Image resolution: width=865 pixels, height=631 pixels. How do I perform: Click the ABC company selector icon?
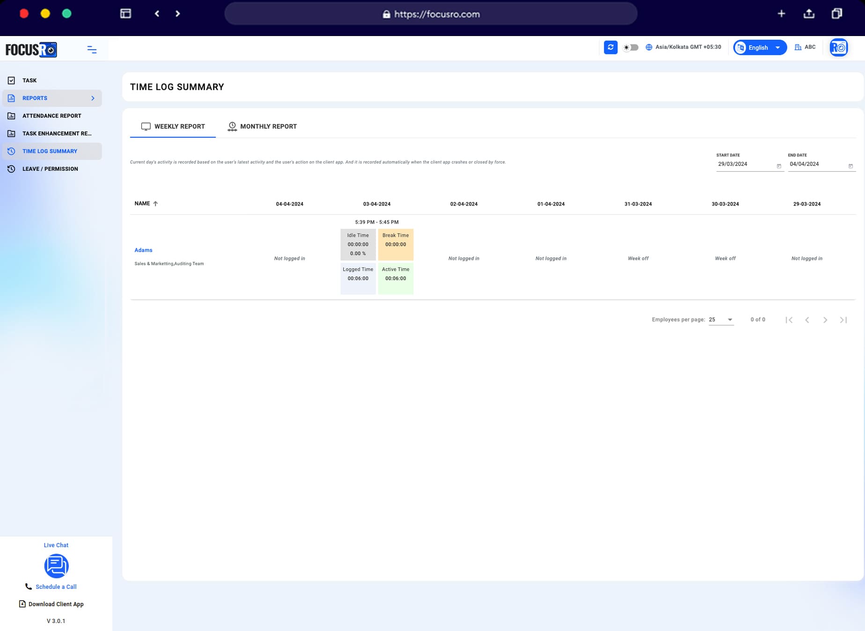(x=799, y=47)
